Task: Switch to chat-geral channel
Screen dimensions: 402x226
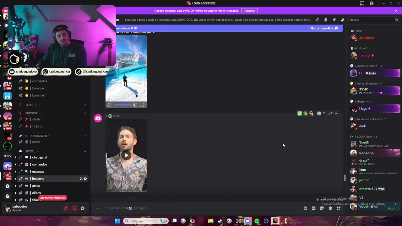Action: point(52,157)
